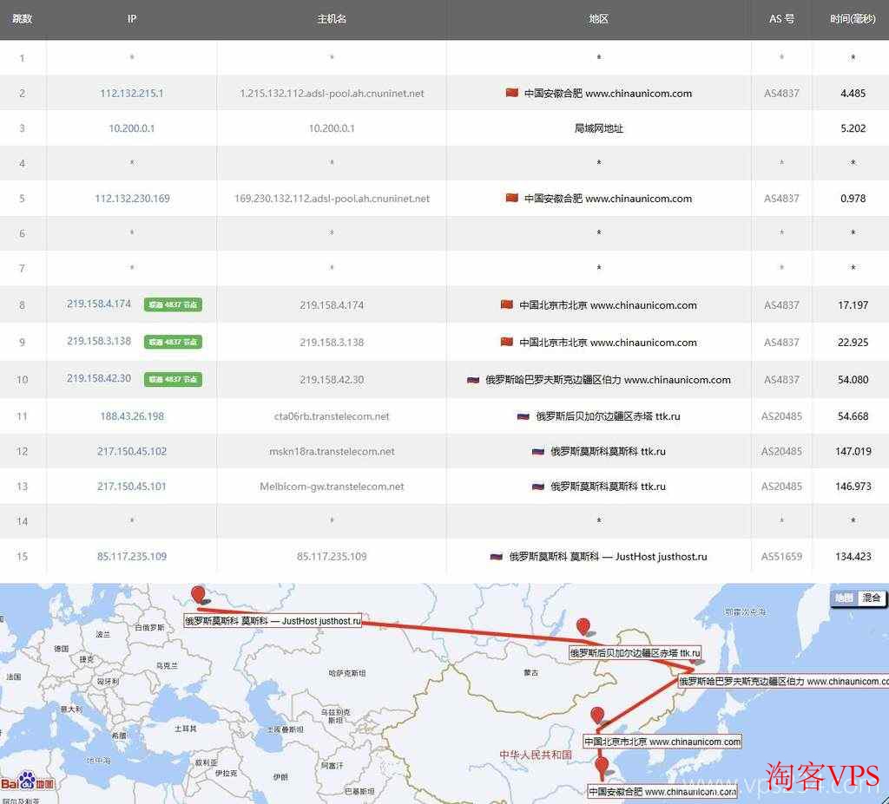Click hop number 15 cell
Viewport: 889px width, 804px height.
22,557
